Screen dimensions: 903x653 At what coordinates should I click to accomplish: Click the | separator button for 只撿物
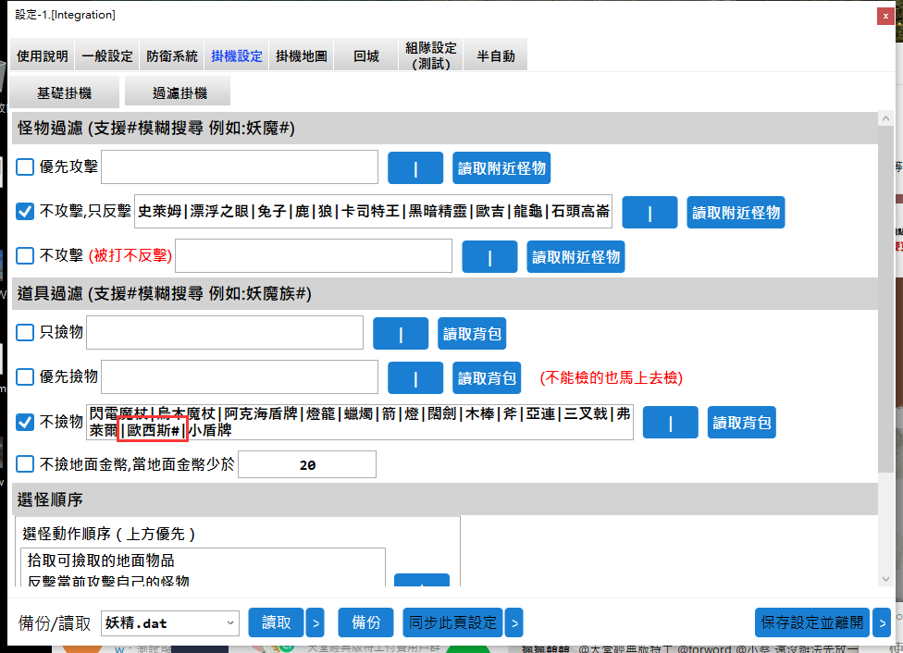tap(401, 333)
